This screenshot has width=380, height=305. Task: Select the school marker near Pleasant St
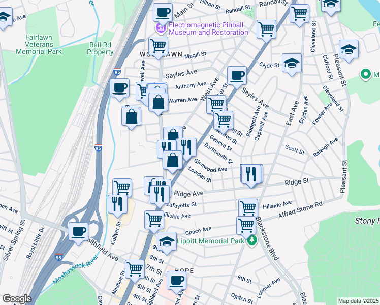[x=348, y=49]
